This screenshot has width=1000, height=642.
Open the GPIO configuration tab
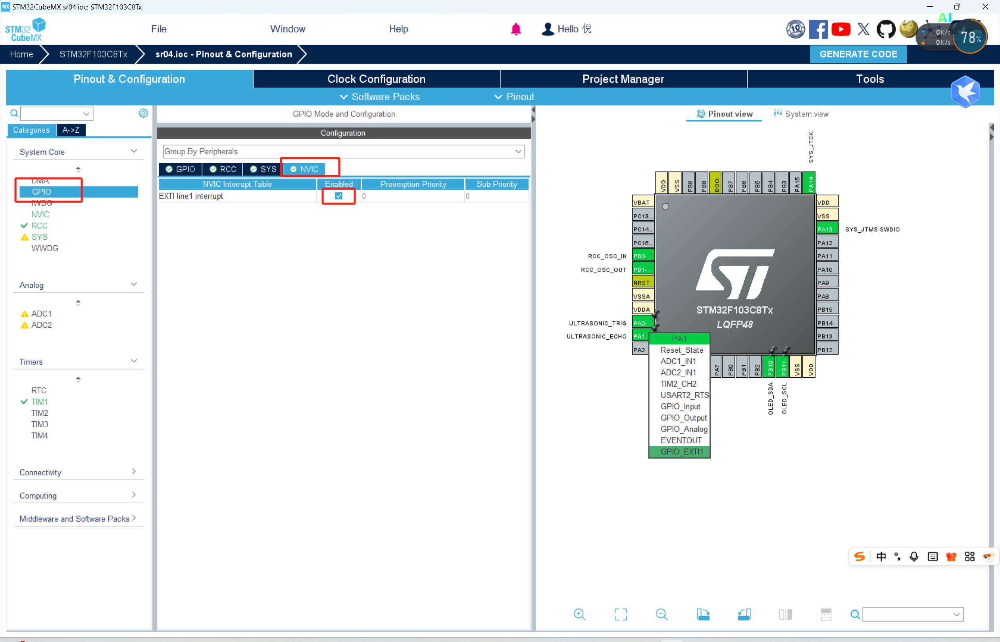(180, 169)
